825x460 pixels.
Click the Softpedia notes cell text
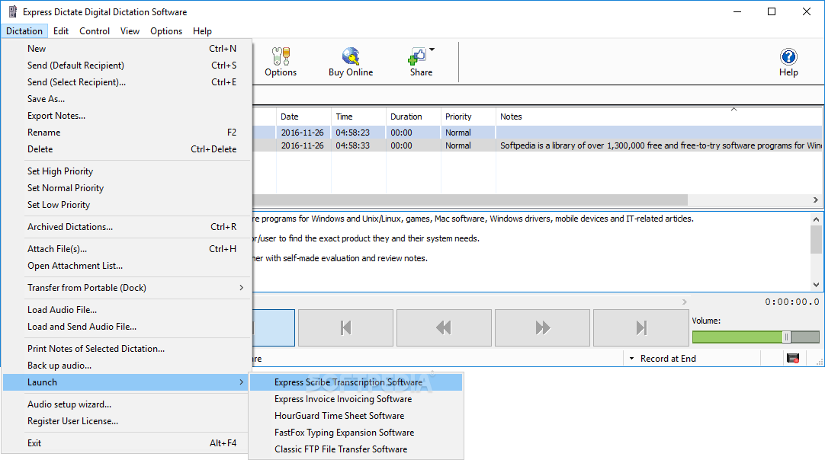click(660, 145)
